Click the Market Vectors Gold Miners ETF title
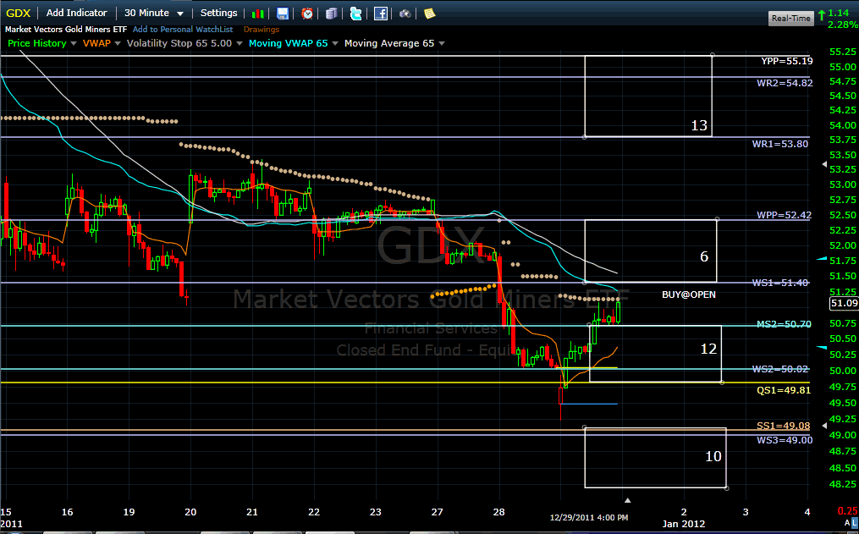The width and height of the screenshot is (859, 534). (x=66, y=30)
